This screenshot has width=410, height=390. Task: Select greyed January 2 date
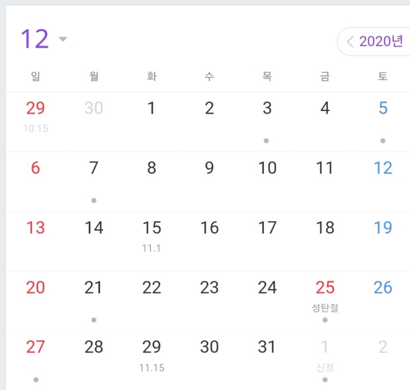coord(383,347)
